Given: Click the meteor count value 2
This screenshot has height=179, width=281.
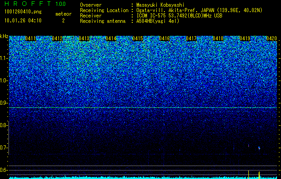Looking at the screenshot, I should pyautogui.click(x=63, y=21).
